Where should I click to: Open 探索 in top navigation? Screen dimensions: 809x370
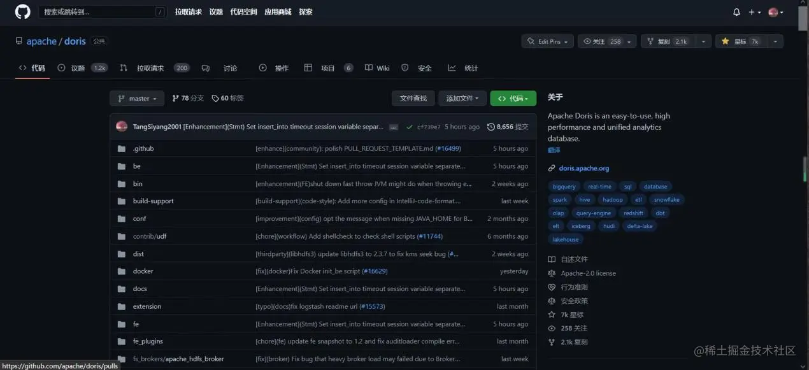306,12
